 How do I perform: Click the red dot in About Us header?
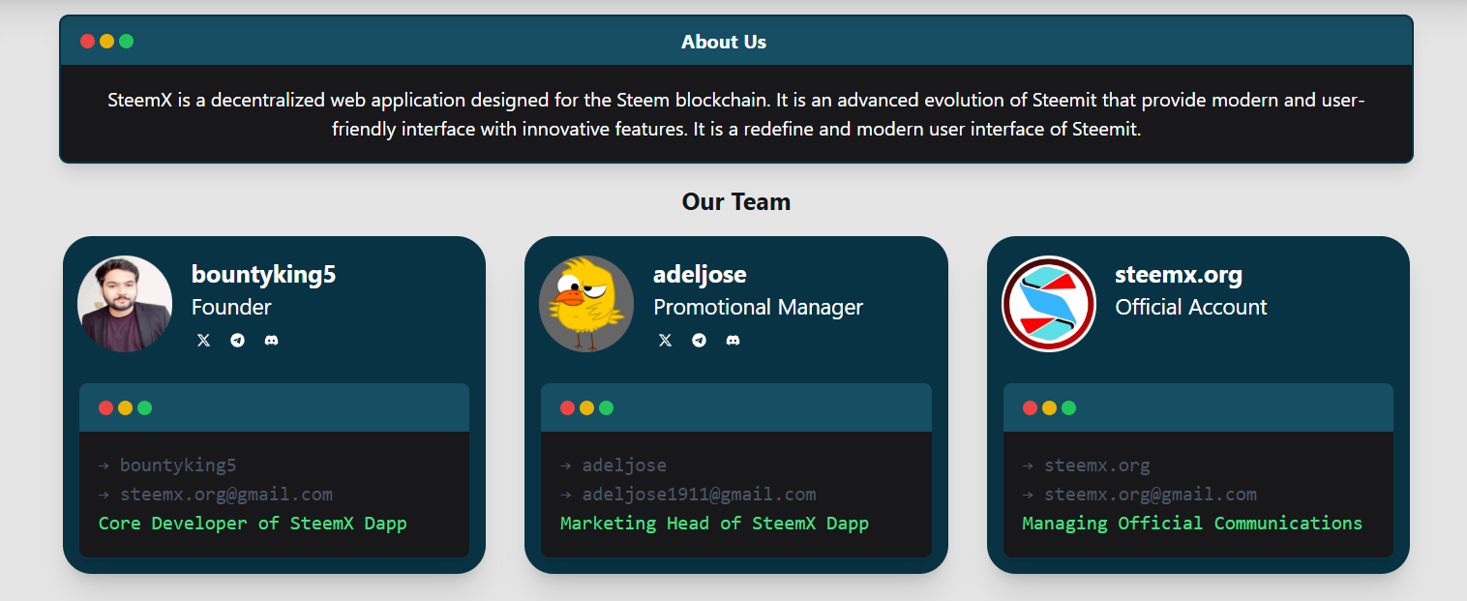point(87,41)
